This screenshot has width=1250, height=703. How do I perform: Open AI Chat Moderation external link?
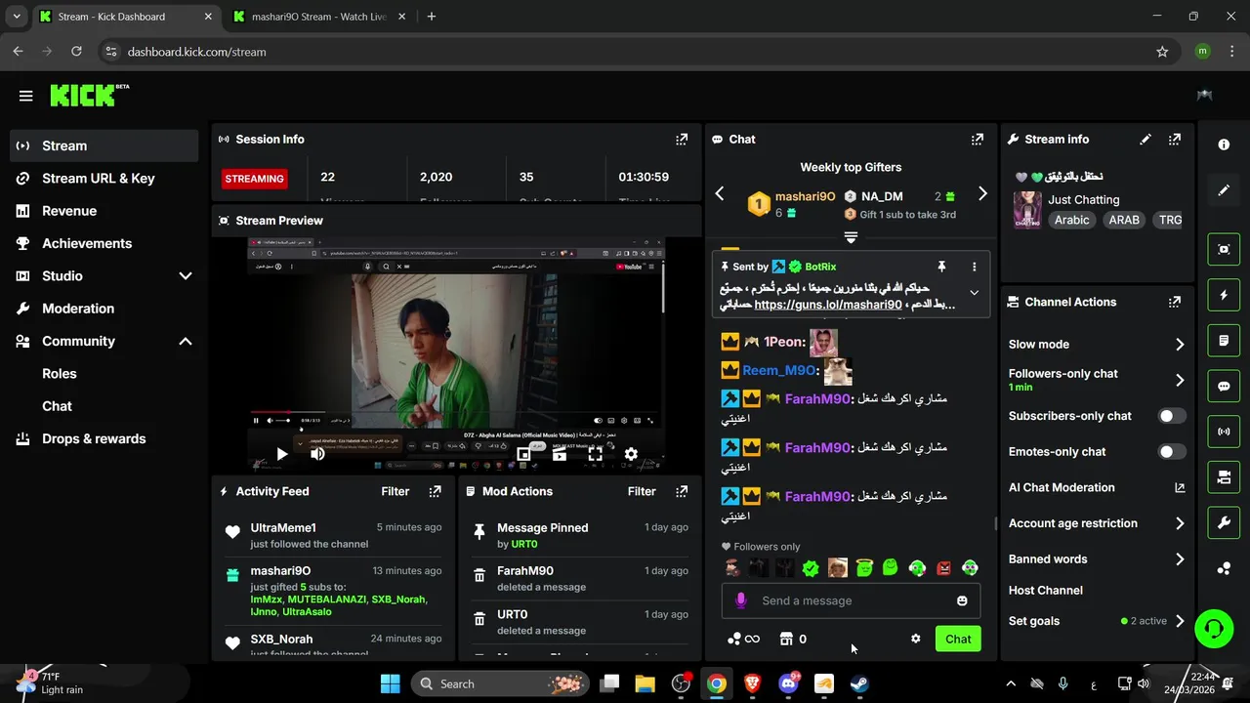pos(1180,487)
